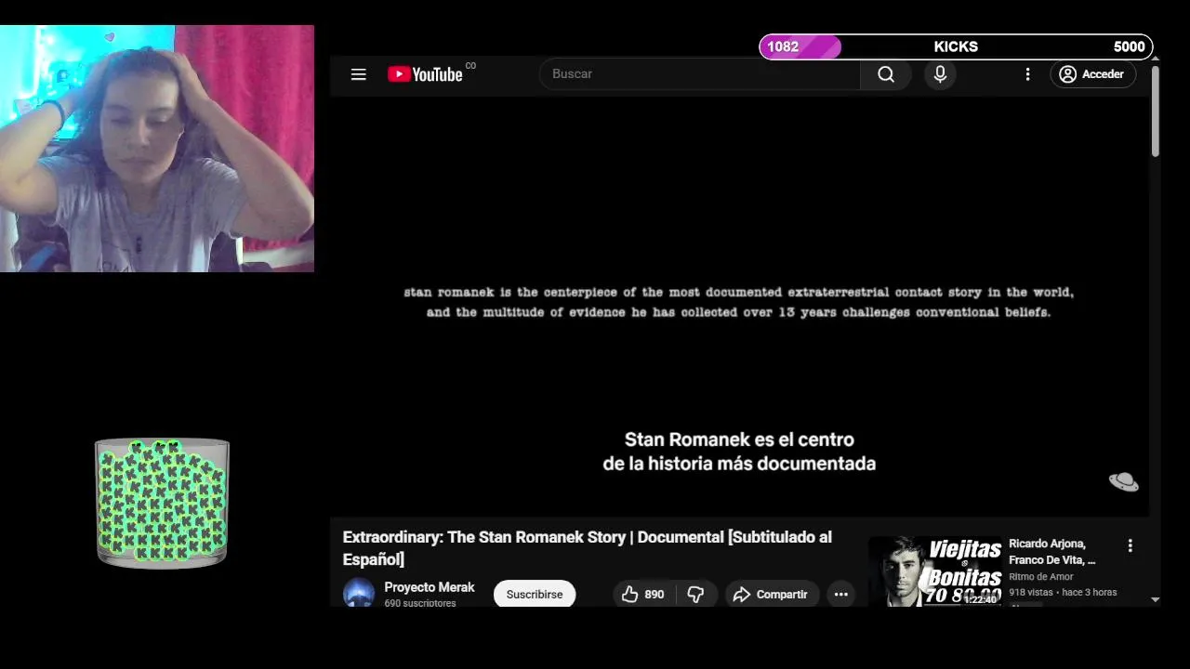The image size is (1190, 669).
Task: Click the webcam overlay of streamer
Action: pyautogui.click(x=157, y=149)
